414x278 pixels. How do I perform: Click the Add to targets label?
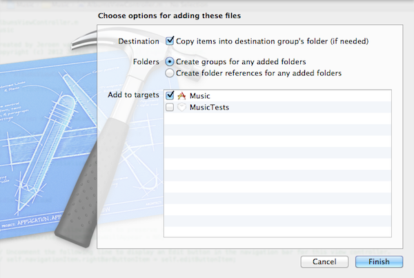pos(133,95)
